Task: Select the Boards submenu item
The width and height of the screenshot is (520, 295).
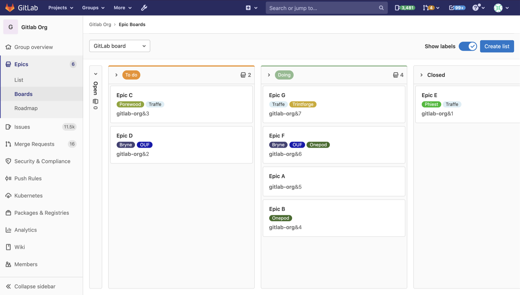Action: [24, 94]
